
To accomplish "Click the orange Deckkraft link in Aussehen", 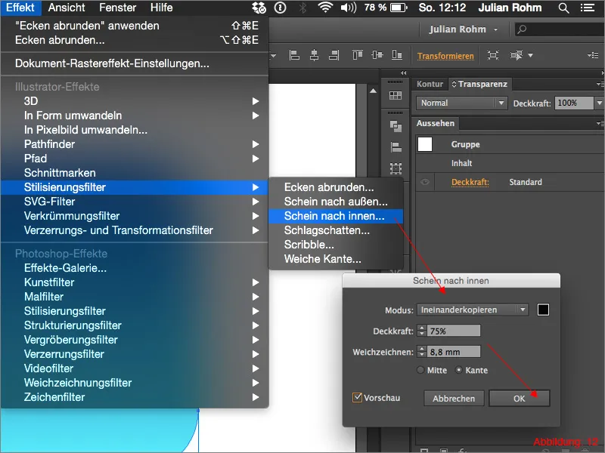I will 470,182.
